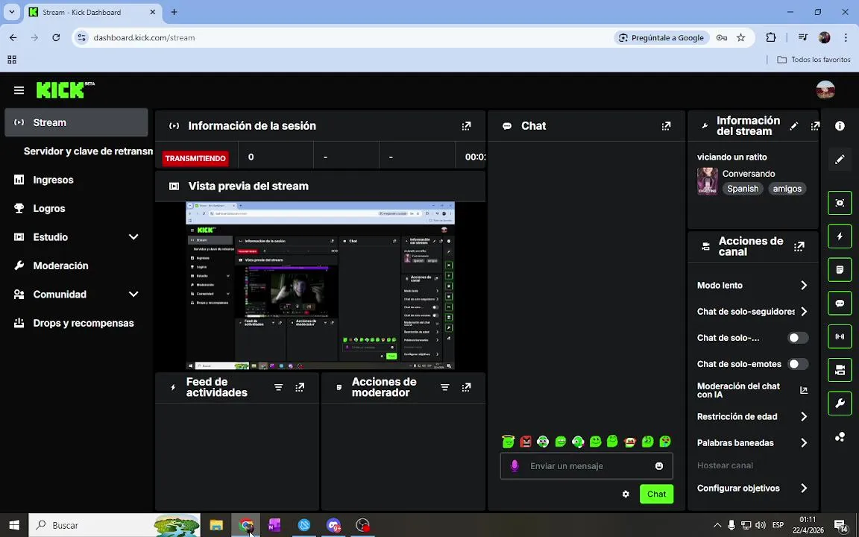859x537 pixels.
Task: Open the emoji picker in chat input
Action: (659, 465)
